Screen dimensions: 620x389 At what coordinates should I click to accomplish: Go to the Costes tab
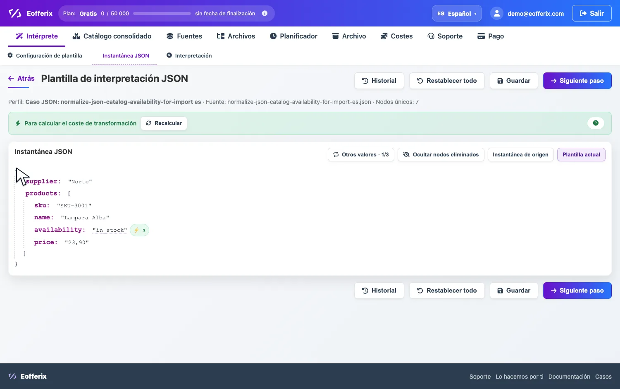tap(396, 36)
